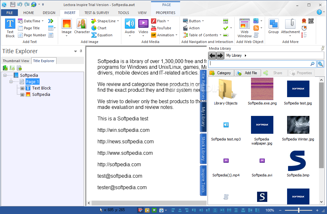The width and height of the screenshot is (327, 214).
Task: Insert a Text Block
Action: 10,28
